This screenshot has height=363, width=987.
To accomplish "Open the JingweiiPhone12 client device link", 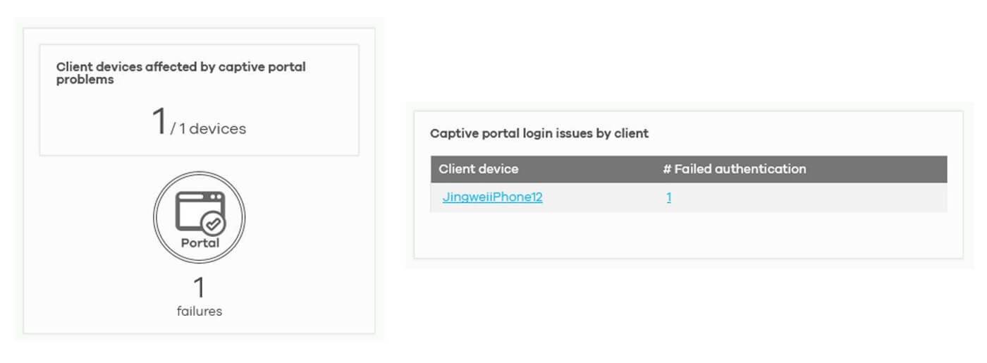I will click(492, 197).
